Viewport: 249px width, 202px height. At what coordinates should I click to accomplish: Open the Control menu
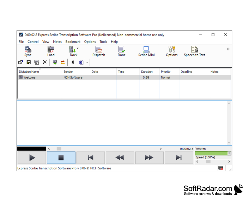coord(33,42)
